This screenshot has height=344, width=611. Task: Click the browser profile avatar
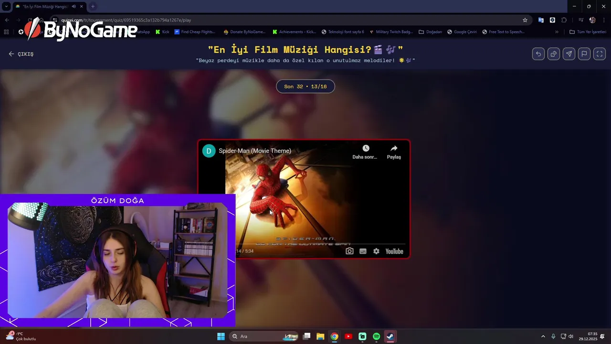tap(592, 20)
